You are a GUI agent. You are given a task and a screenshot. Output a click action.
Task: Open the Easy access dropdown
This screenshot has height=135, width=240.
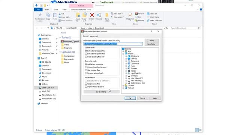(117, 17)
